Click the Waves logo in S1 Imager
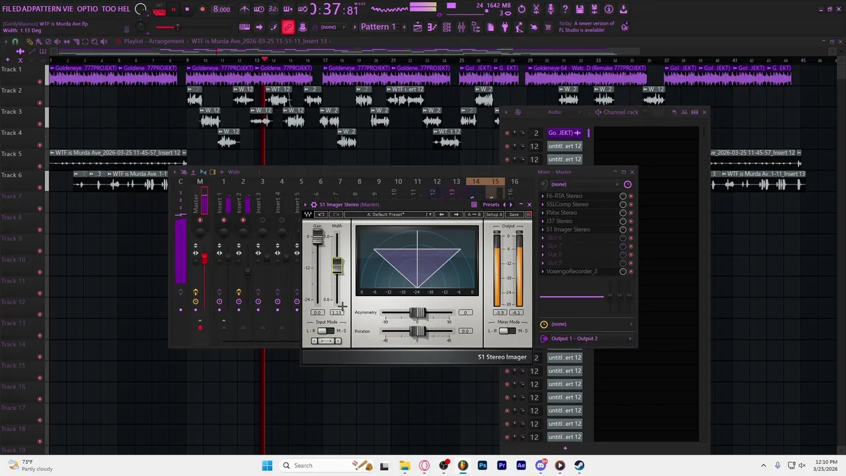Screen dimensions: 846x476 [x=308, y=214]
